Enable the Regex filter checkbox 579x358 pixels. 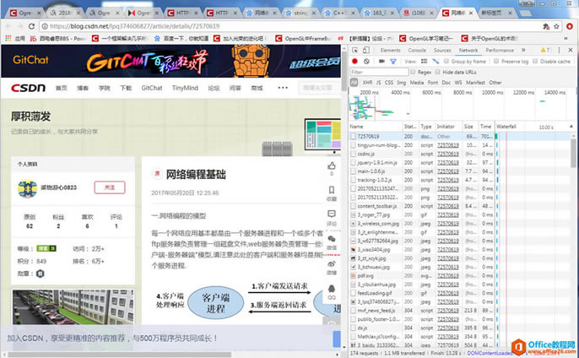[413, 72]
